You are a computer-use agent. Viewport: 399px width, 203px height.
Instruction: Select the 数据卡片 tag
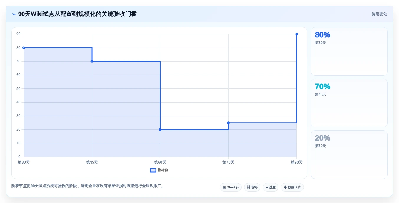[x=292, y=187]
